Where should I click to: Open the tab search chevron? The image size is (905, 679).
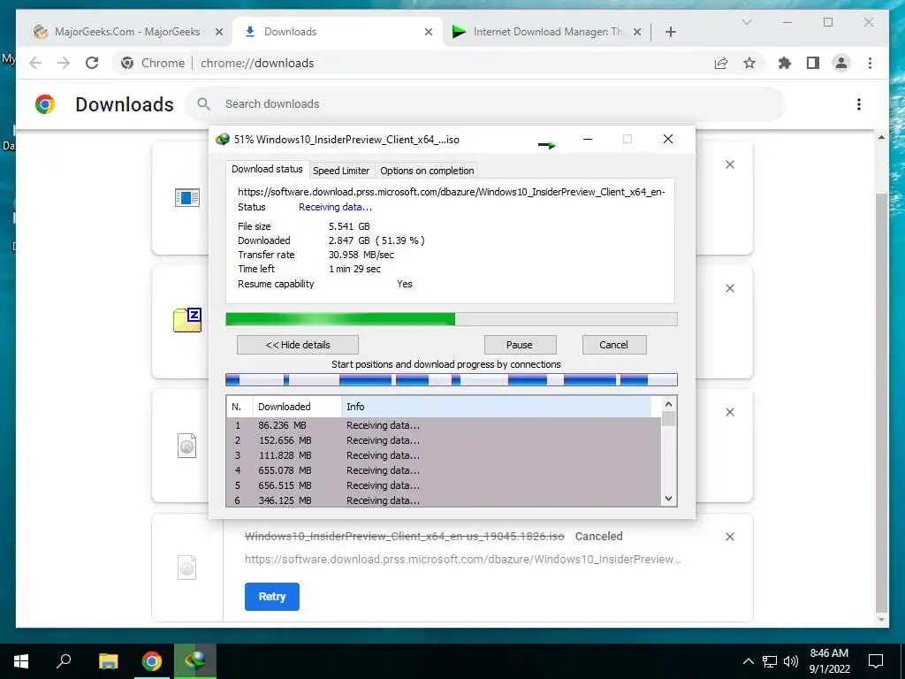[x=746, y=22]
